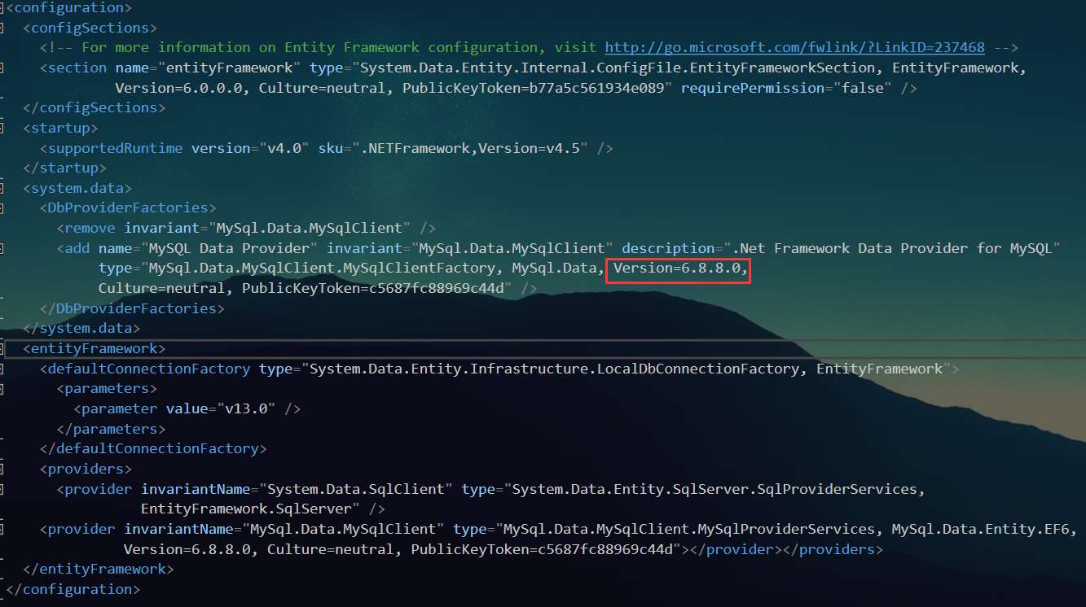This screenshot has height=607, width=1086.
Task: Click the sku attribute name
Action: (330, 148)
